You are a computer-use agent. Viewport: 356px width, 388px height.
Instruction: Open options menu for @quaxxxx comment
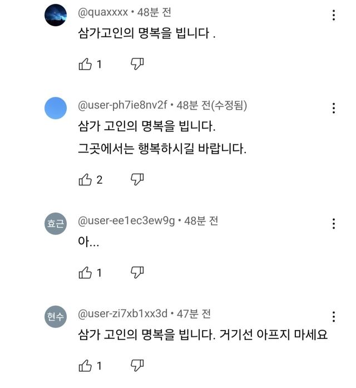333,15
